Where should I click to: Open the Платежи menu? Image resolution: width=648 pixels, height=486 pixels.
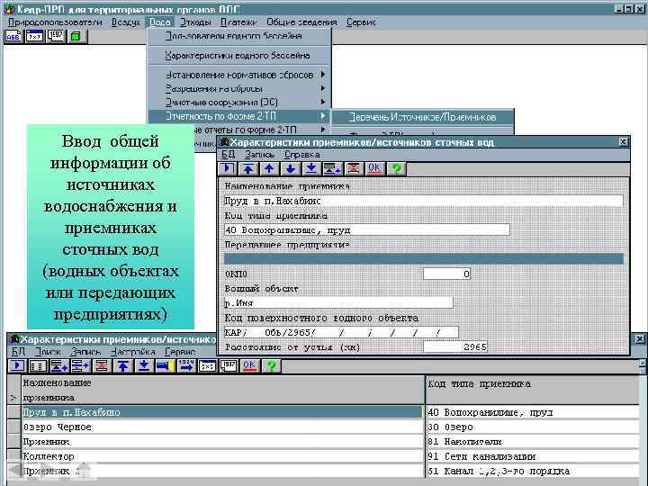click(x=238, y=22)
